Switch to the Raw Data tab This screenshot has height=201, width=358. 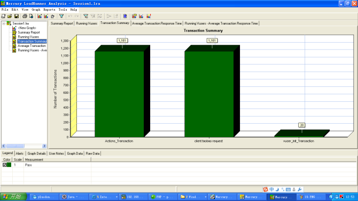[92, 154]
